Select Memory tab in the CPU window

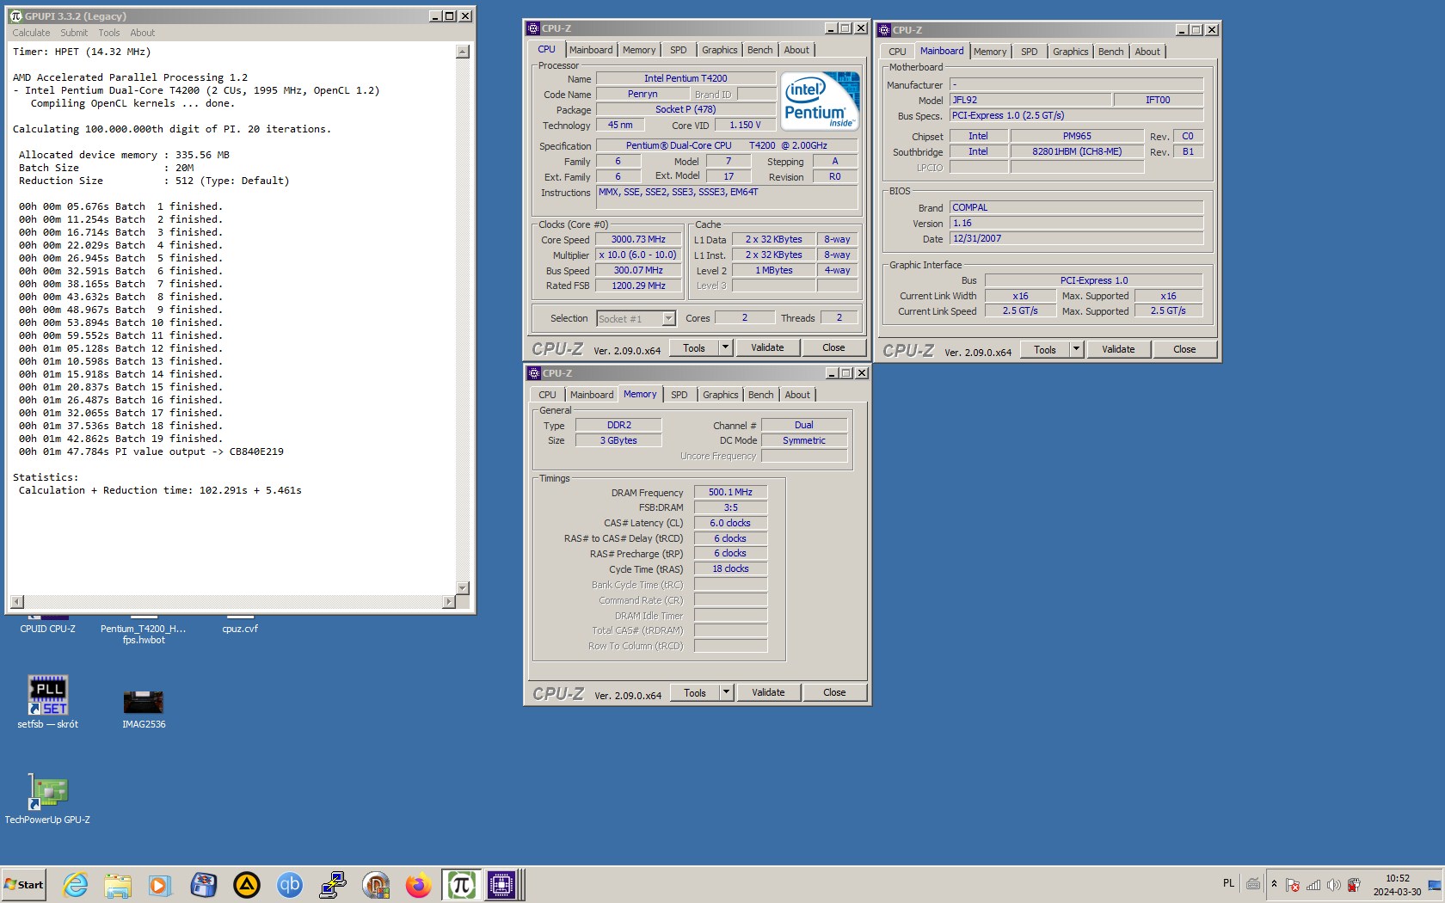point(639,50)
